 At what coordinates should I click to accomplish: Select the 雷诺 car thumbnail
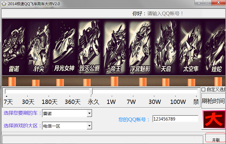click(14, 47)
